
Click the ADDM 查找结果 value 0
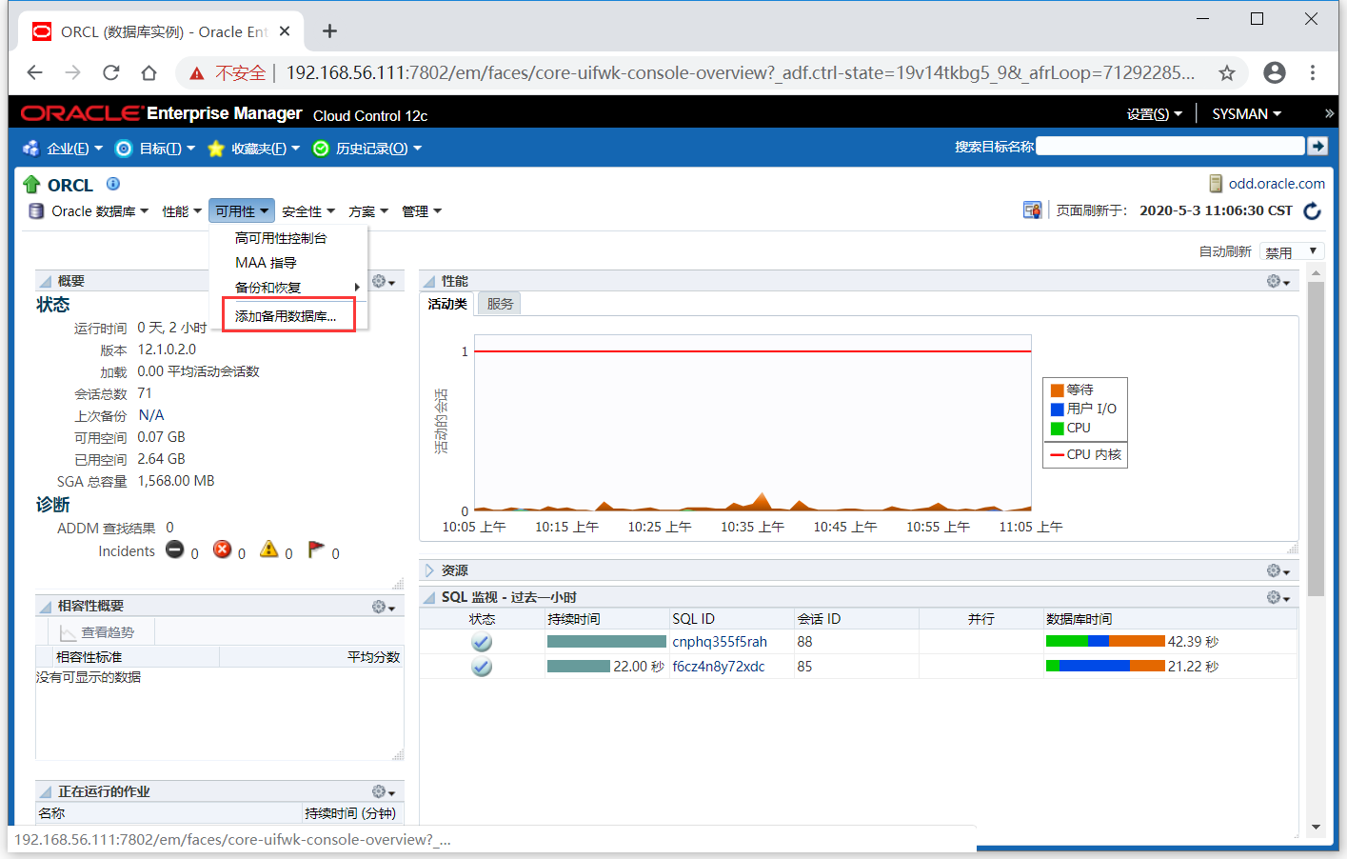pos(169,528)
